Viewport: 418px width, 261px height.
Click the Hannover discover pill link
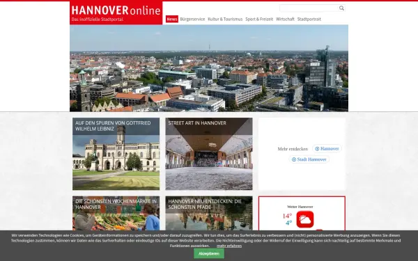(327, 149)
